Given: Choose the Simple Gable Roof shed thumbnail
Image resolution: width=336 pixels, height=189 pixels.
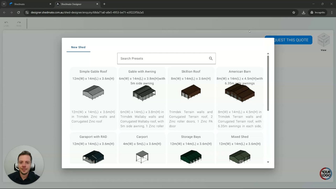Looking at the screenshot, I should point(93,92).
